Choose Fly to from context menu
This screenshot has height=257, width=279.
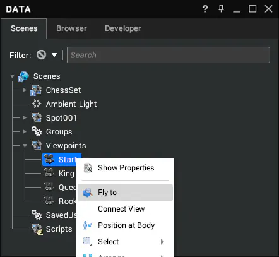[125, 193]
